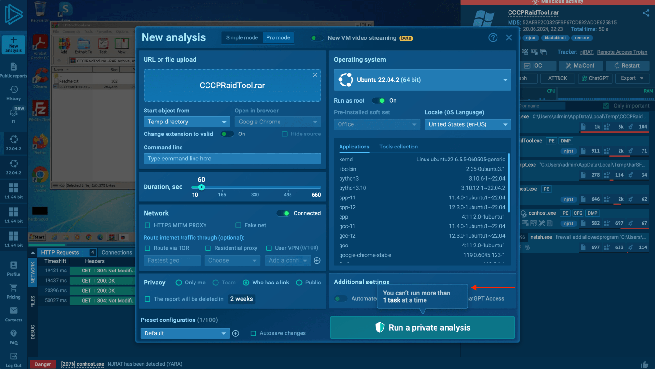Toggle the Run as root switch
Image resolution: width=655 pixels, height=369 pixels.
pos(379,101)
